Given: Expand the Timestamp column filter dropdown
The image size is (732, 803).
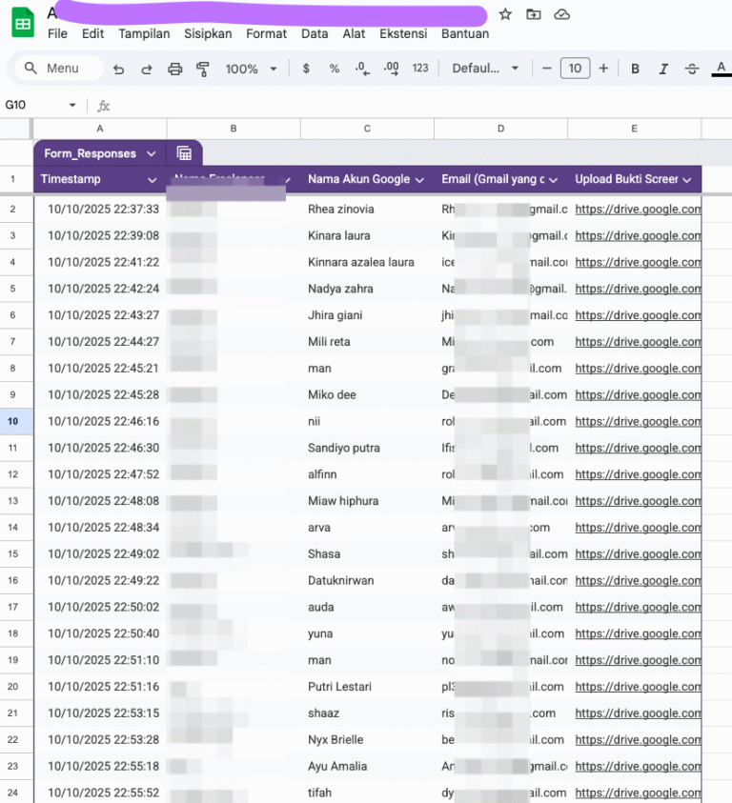Looking at the screenshot, I should (152, 179).
